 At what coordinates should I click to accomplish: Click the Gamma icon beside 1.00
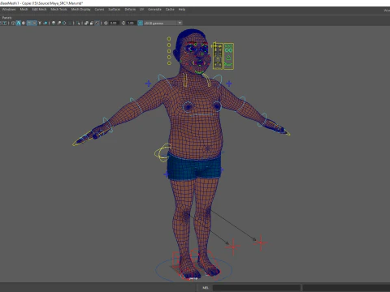[x=123, y=24]
